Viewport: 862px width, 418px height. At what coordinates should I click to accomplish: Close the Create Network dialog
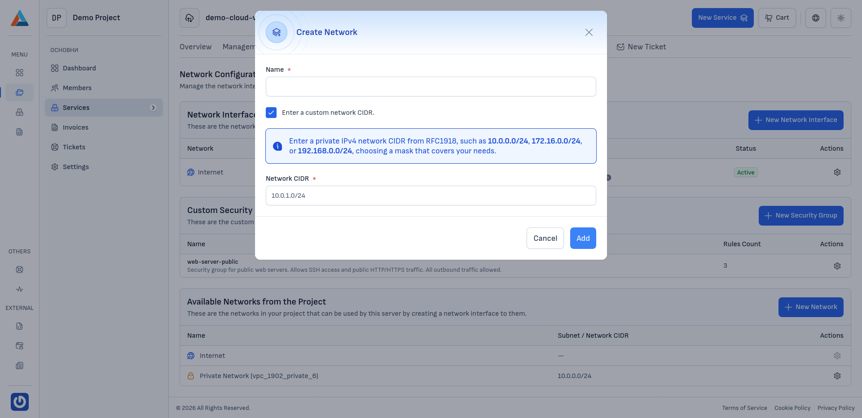tap(589, 32)
